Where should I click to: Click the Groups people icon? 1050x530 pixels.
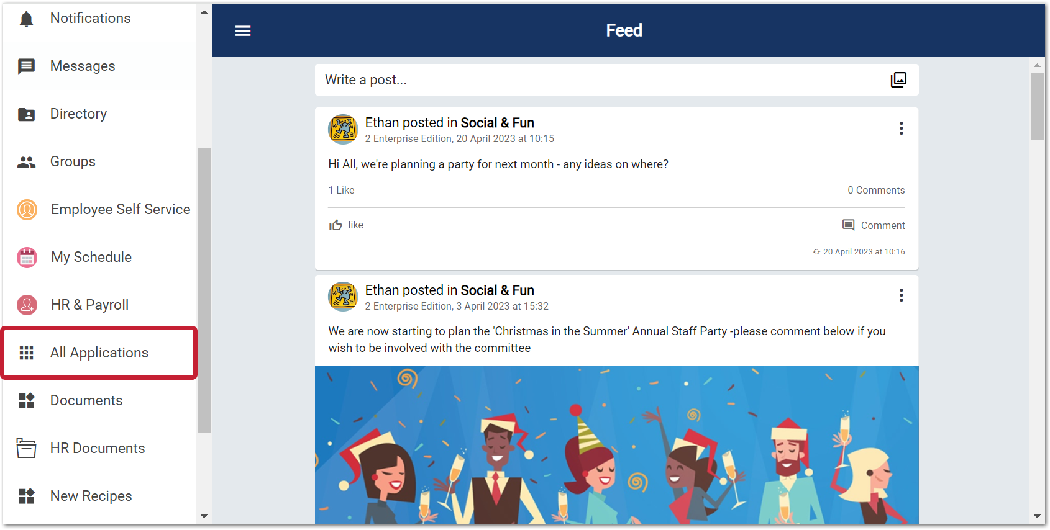tap(26, 162)
